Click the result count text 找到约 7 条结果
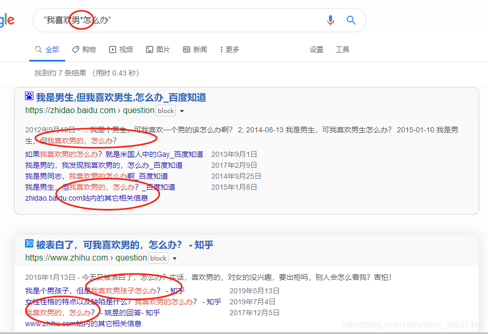Screen dimensions: 488x334 [x=60, y=73]
